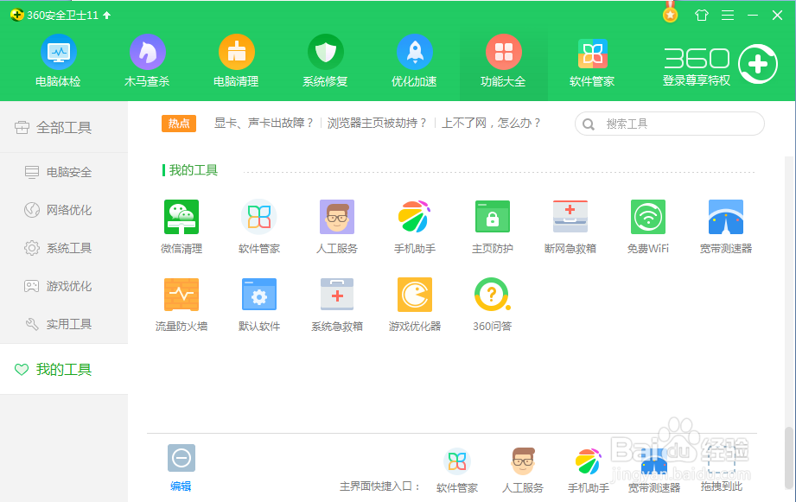Launch the 主页防护 tool
Viewport: 796px width, 502px height.
[493, 226]
